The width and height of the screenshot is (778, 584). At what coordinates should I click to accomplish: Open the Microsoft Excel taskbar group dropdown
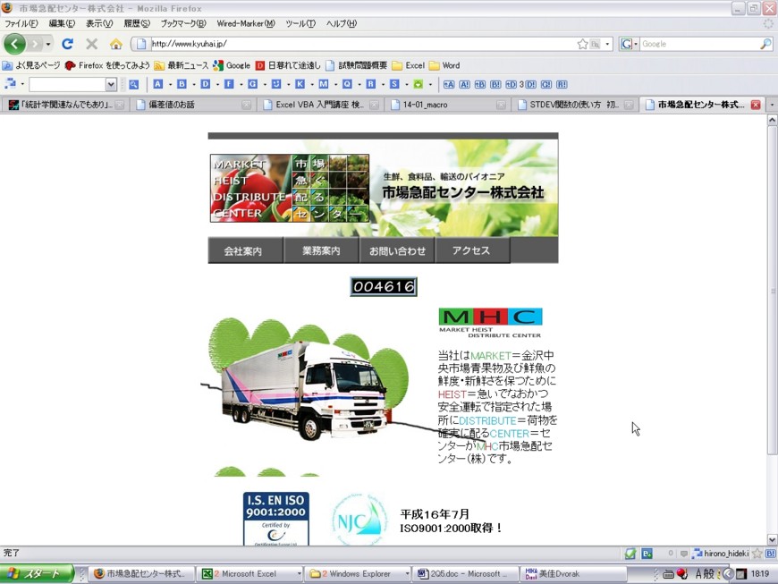coord(300,573)
